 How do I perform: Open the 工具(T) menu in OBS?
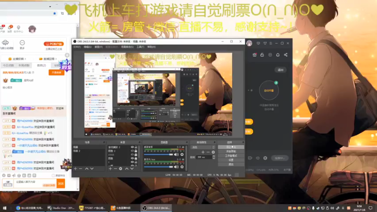(x=140, y=47)
